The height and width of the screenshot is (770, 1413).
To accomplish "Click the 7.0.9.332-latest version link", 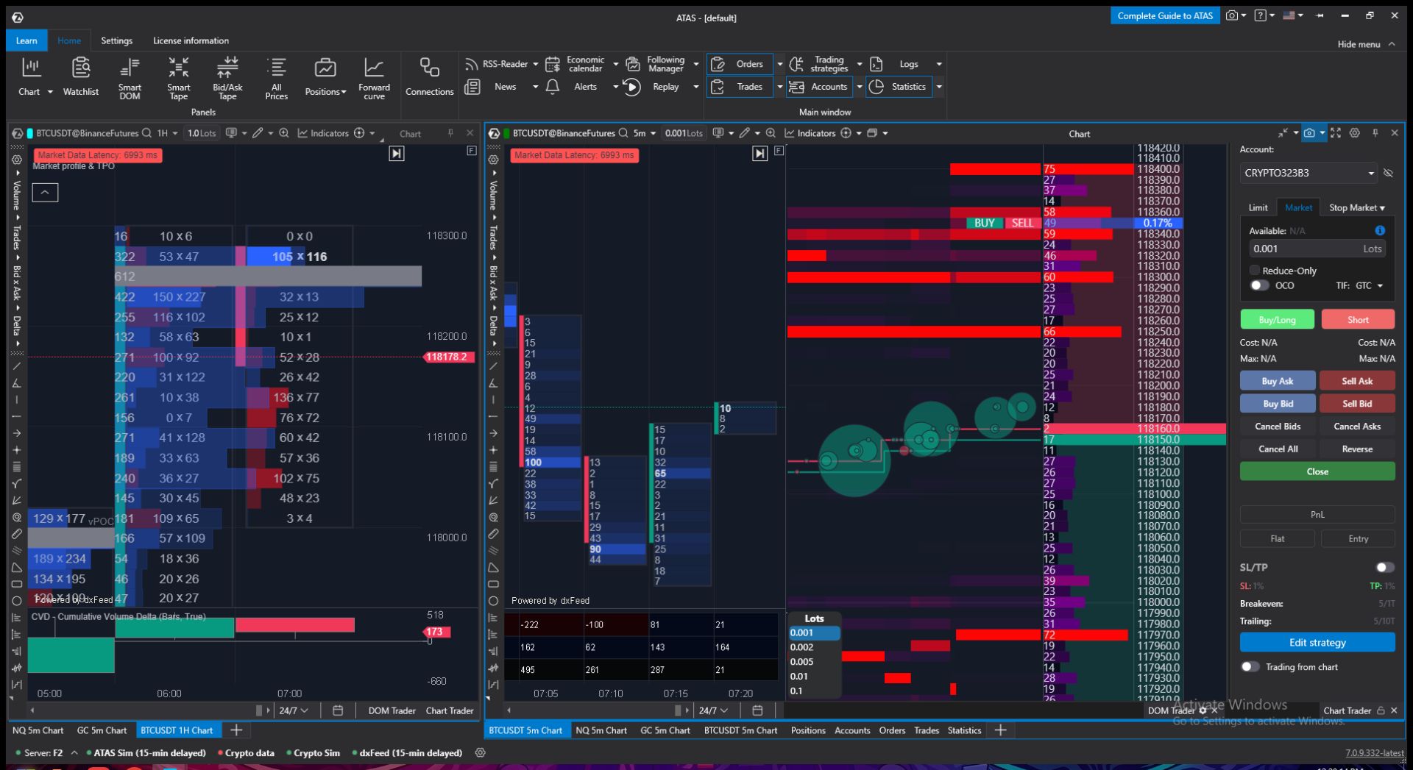I will (1374, 752).
